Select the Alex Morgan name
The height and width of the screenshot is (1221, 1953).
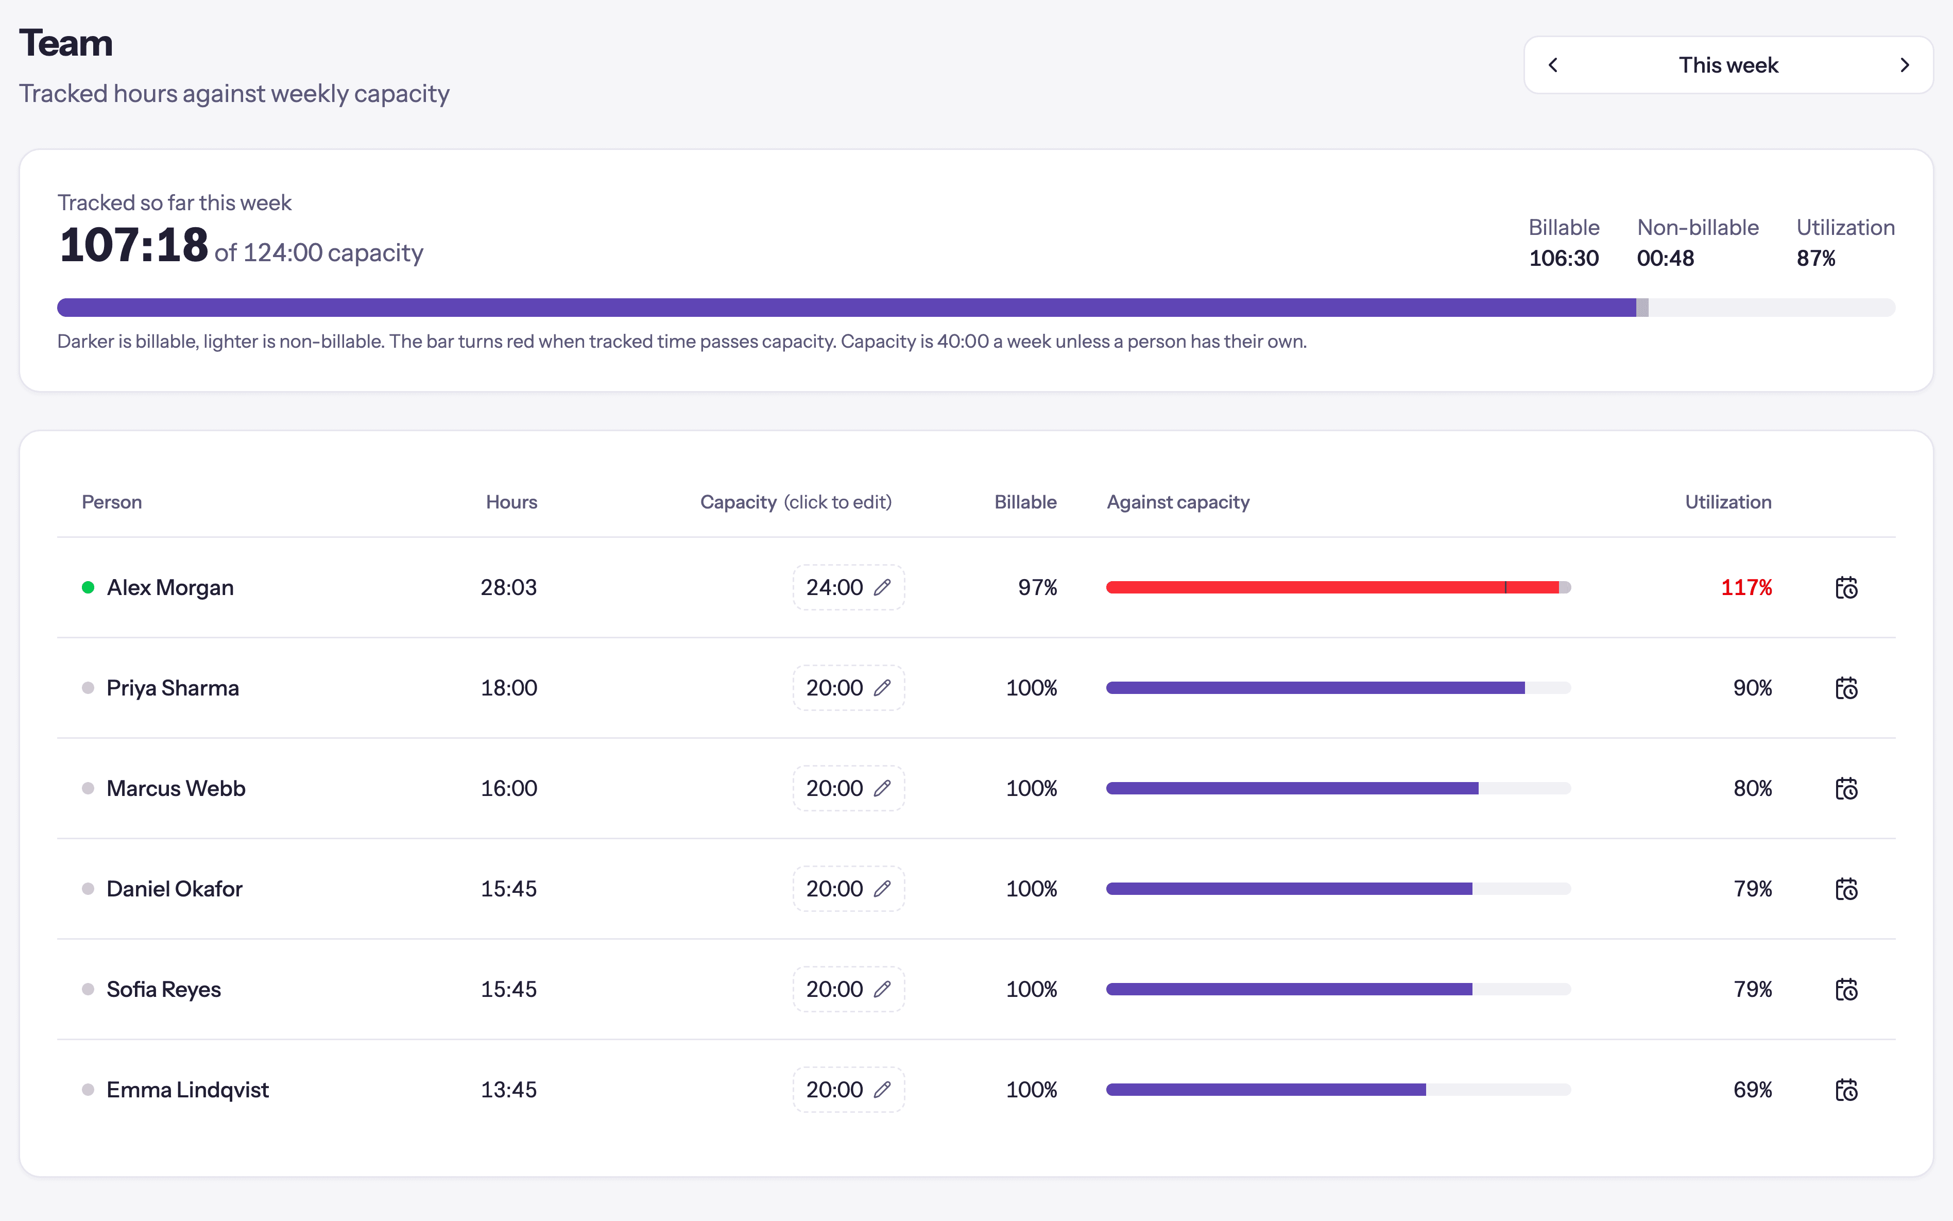coord(170,587)
